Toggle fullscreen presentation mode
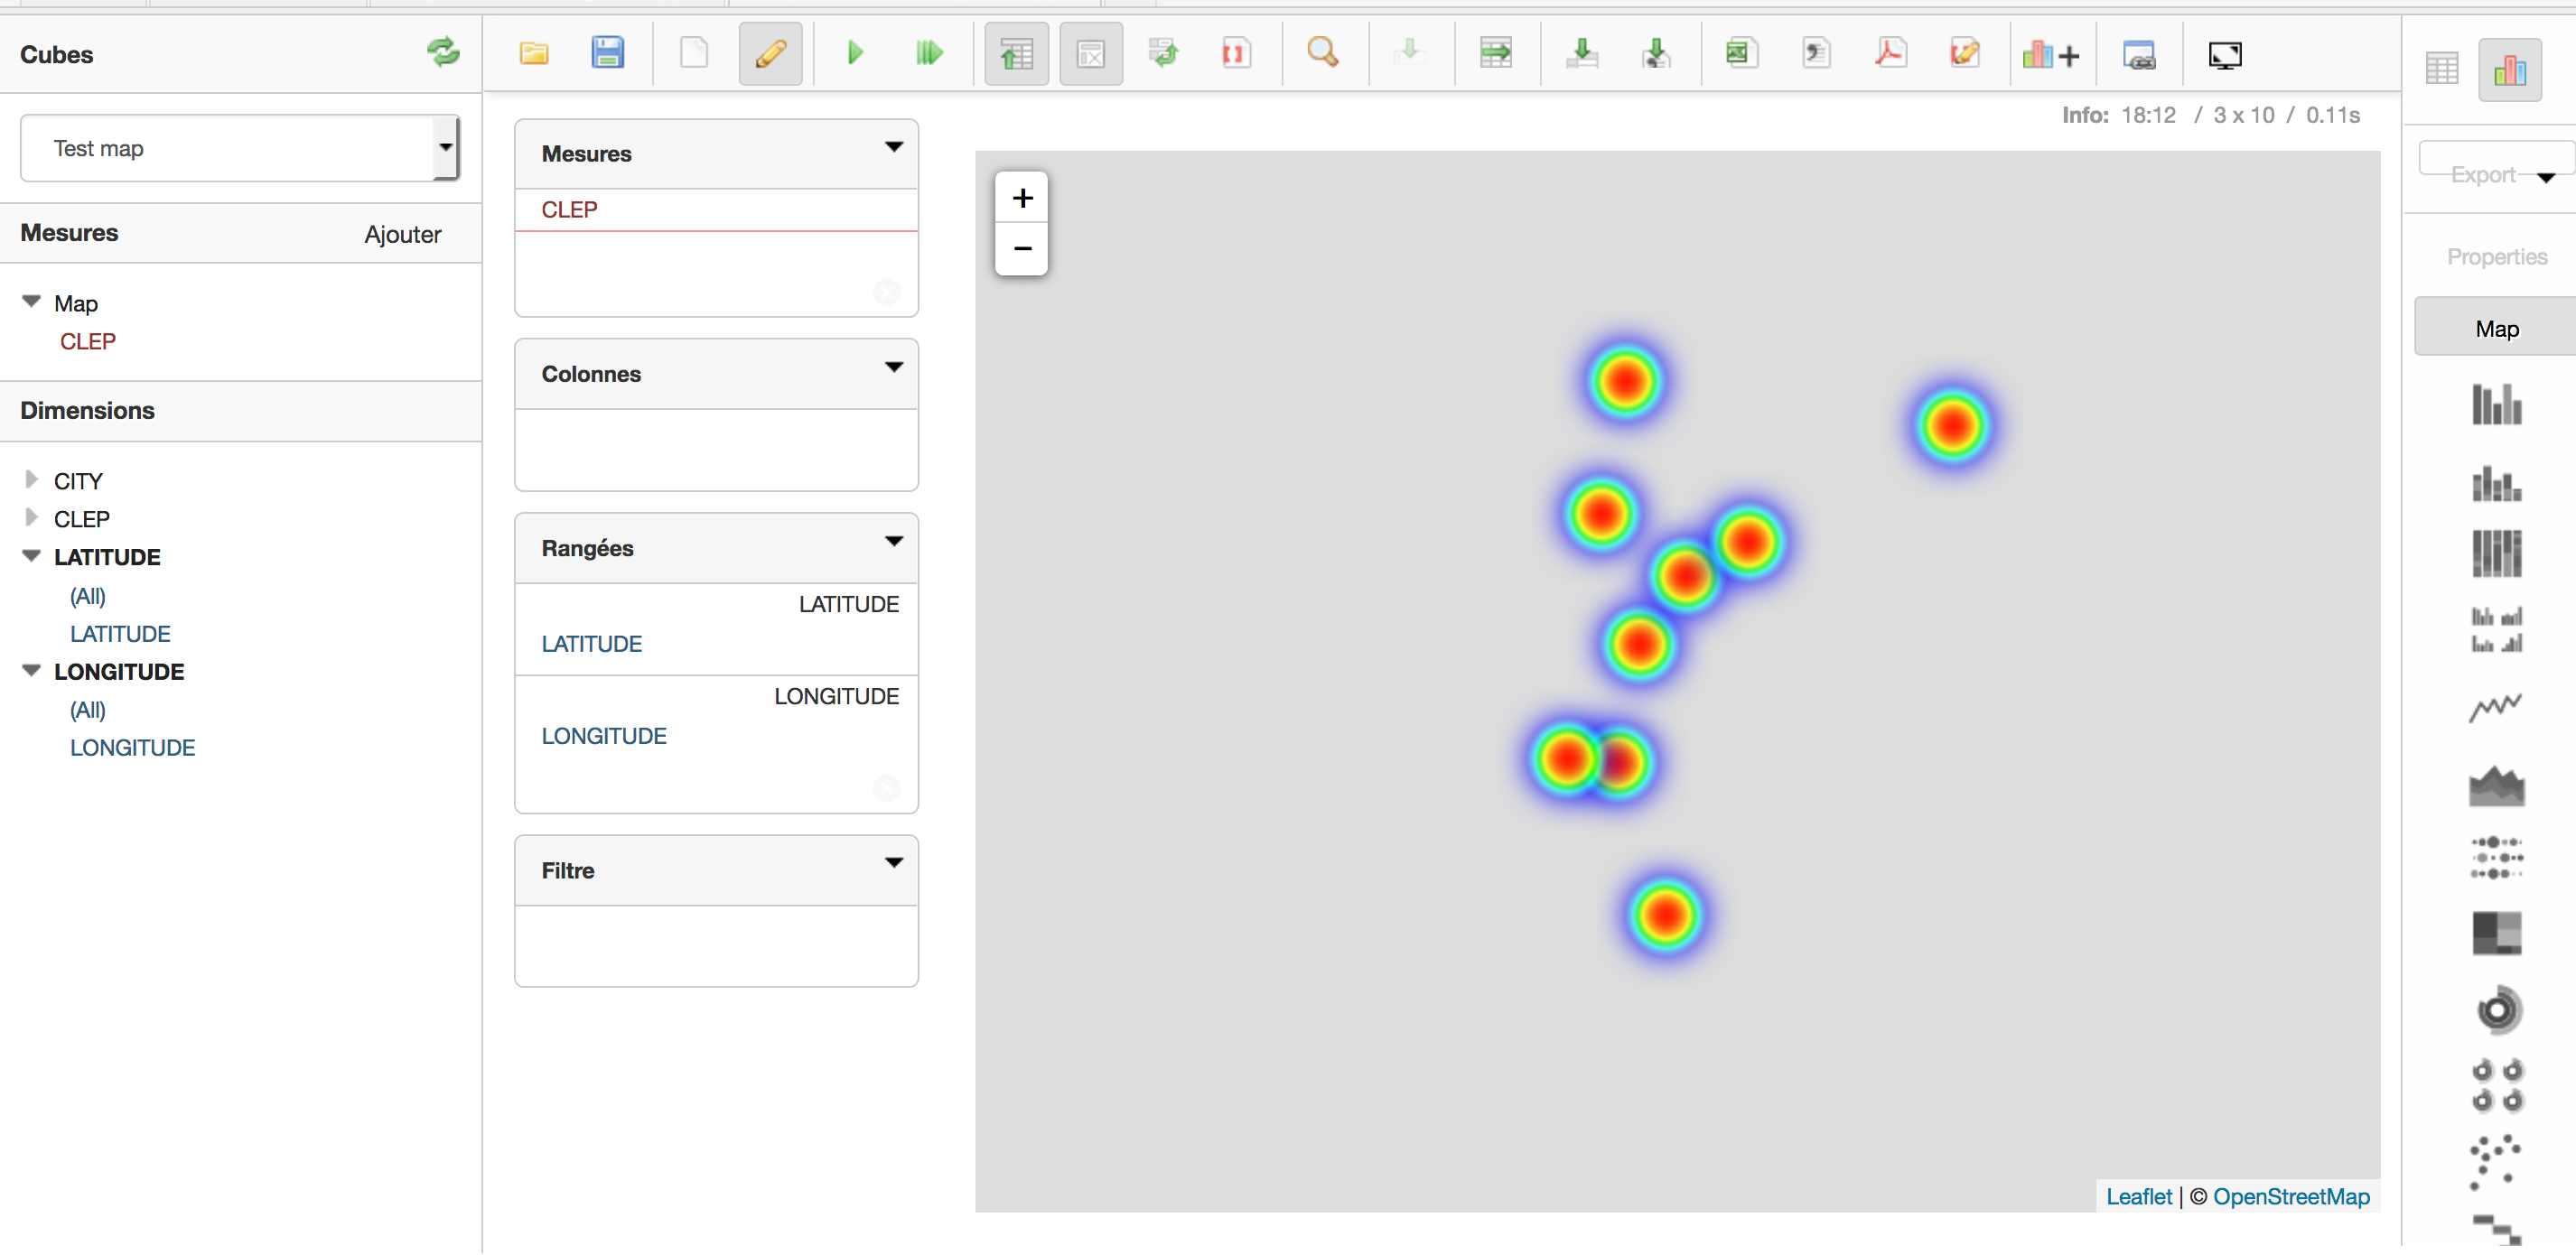Image resolution: width=2576 pixels, height=1255 pixels. [x=2225, y=55]
